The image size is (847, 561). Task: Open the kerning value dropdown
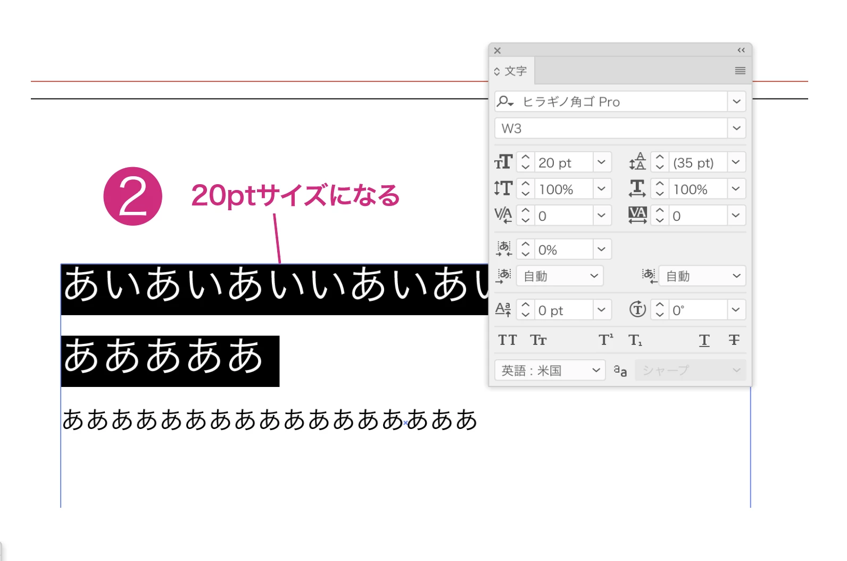(x=602, y=216)
